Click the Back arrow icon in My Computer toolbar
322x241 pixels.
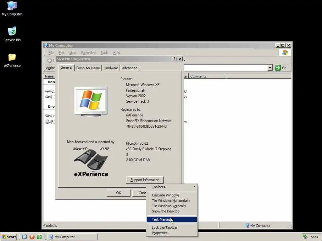[x=49, y=60]
